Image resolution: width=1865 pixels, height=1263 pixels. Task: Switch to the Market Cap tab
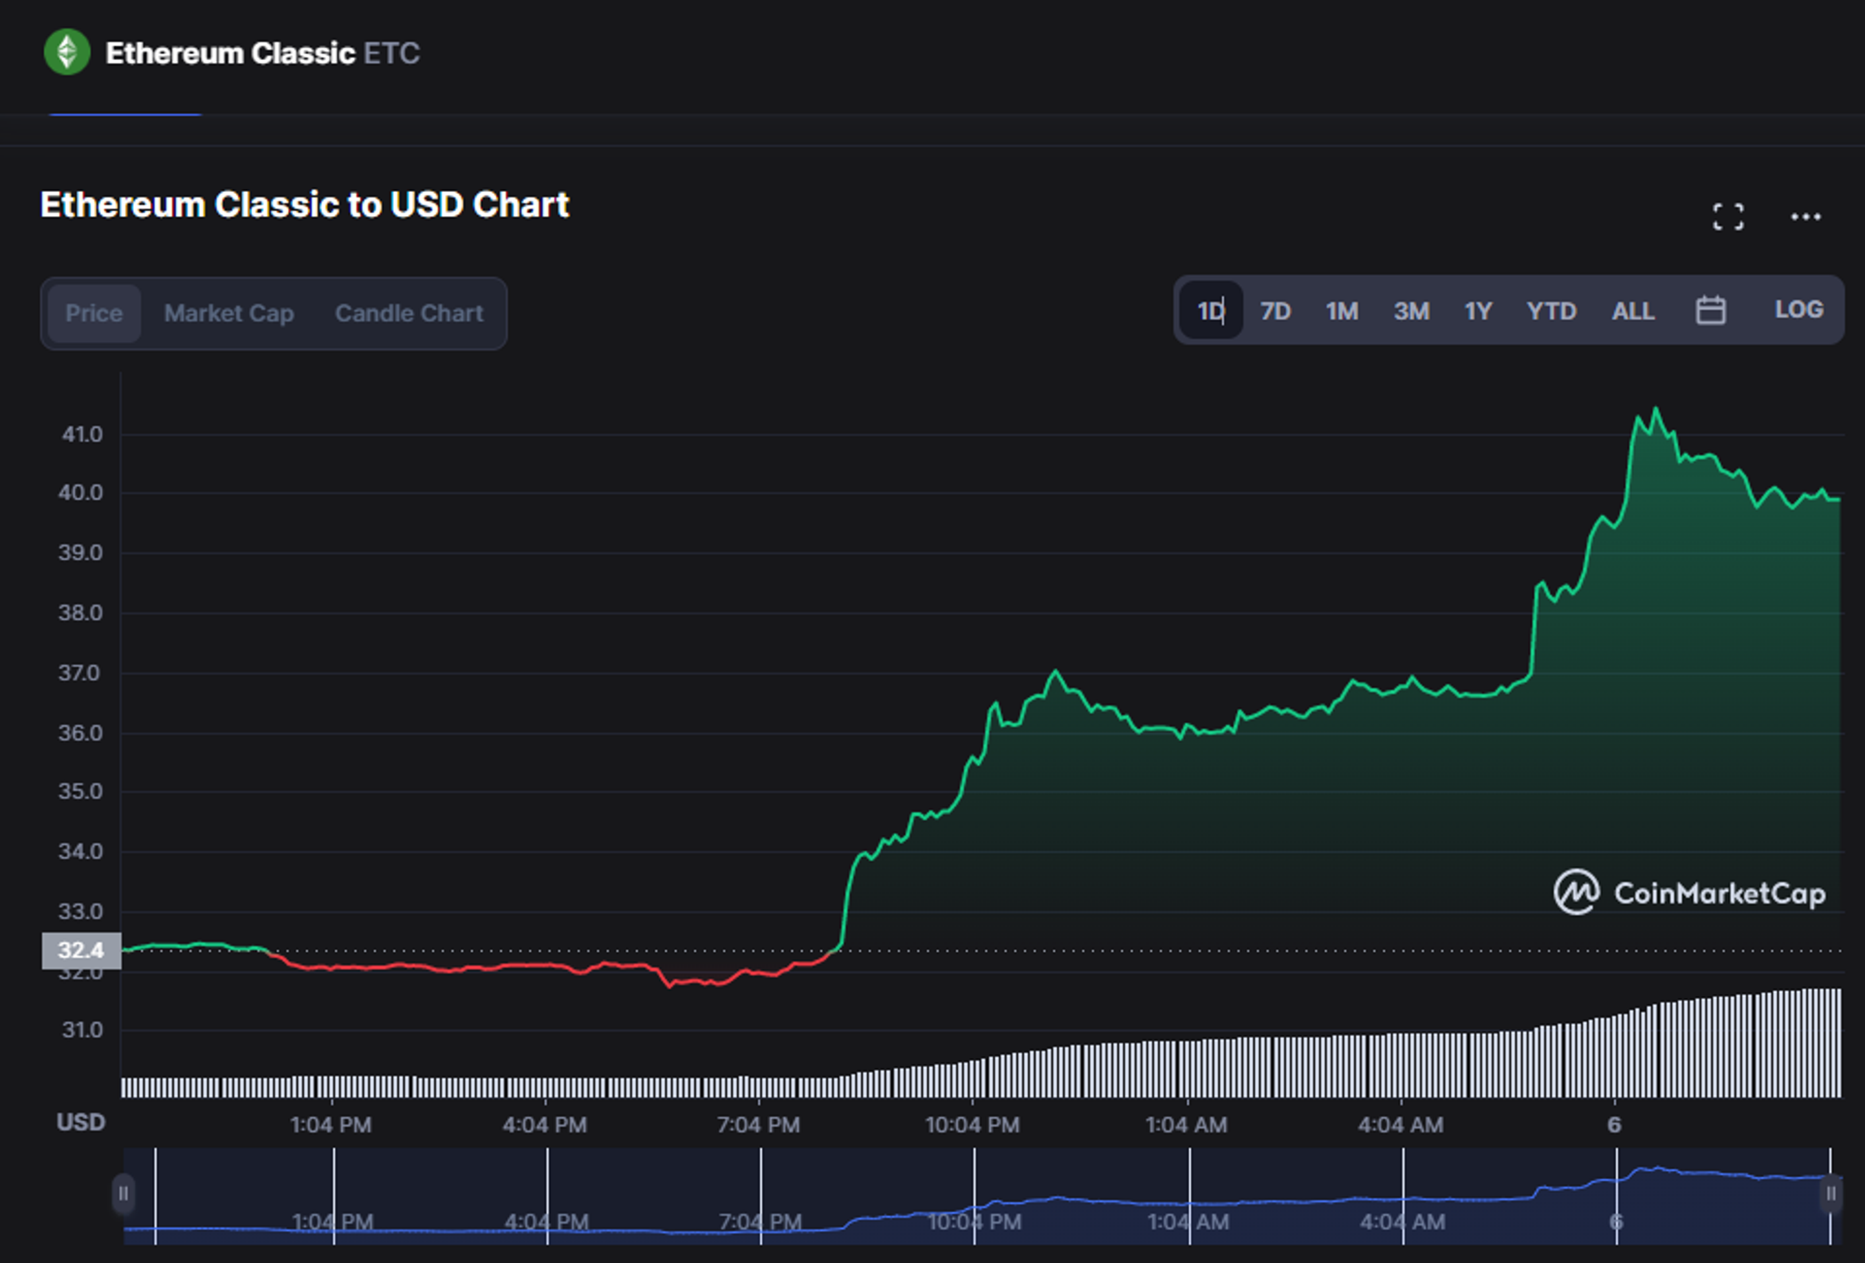(x=229, y=314)
